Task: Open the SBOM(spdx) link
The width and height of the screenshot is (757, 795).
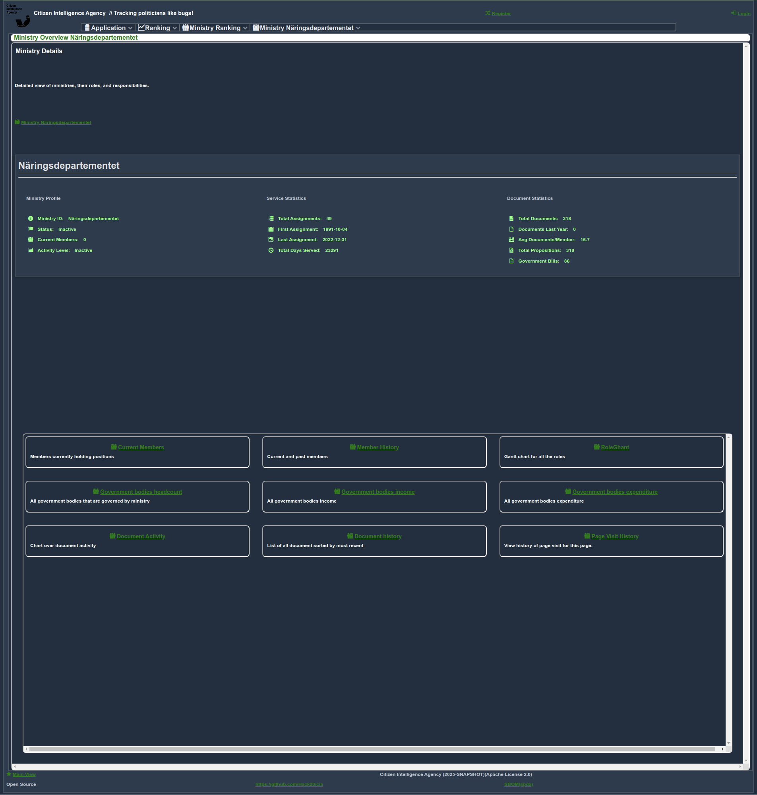Action: pos(519,785)
